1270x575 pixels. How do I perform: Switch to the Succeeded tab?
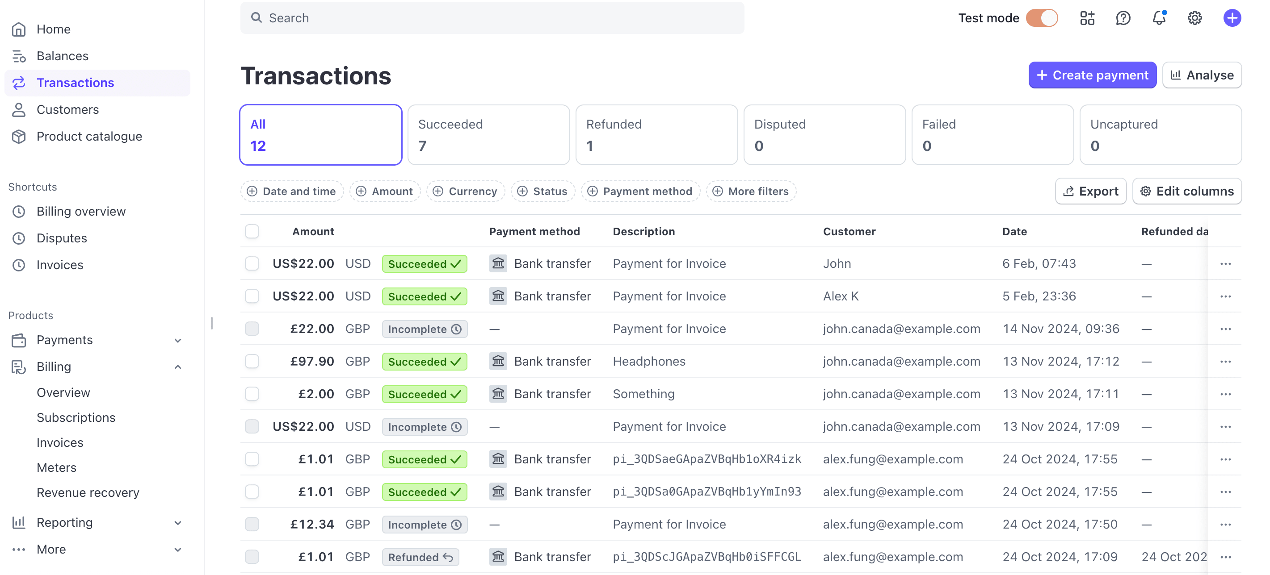point(488,134)
